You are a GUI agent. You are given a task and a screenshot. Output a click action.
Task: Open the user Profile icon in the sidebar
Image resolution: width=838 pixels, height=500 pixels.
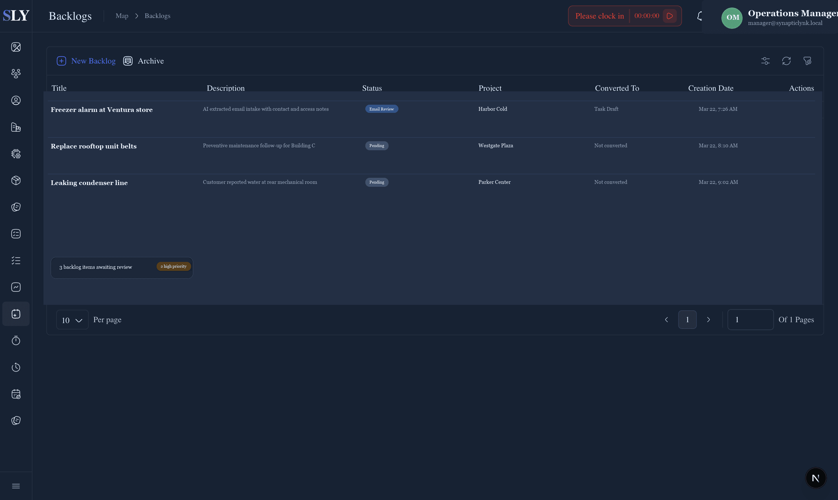click(16, 100)
